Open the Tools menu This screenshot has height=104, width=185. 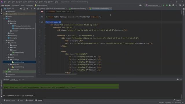tap(41, 2)
